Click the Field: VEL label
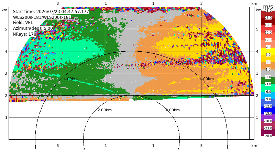Image resolution: width=275 pixels, height=150 pixels. pyautogui.click(x=23, y=23)
